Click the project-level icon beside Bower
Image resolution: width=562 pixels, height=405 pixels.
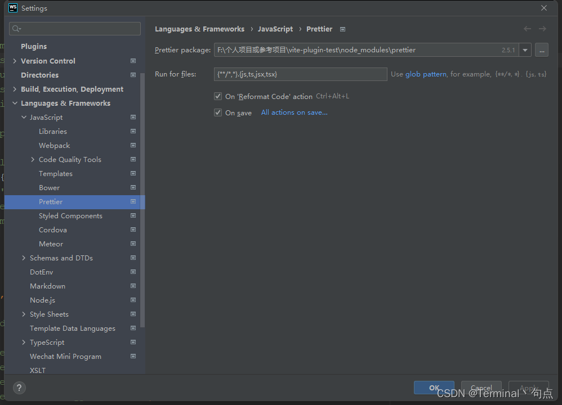(x=133, y=187)
